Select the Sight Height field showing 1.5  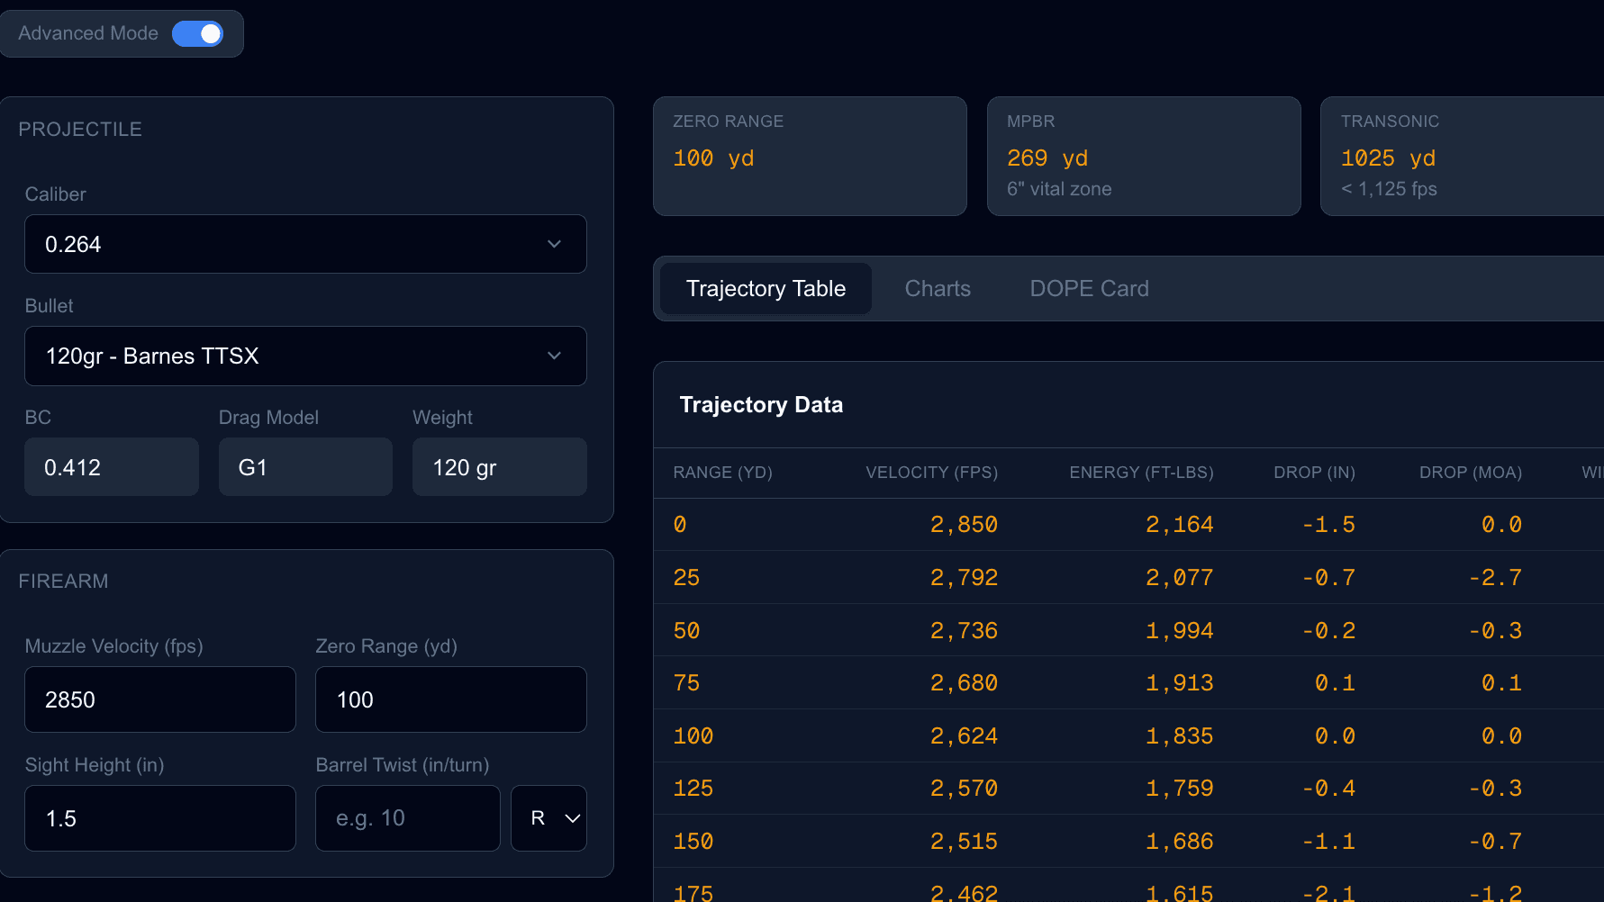coord(159,817)
